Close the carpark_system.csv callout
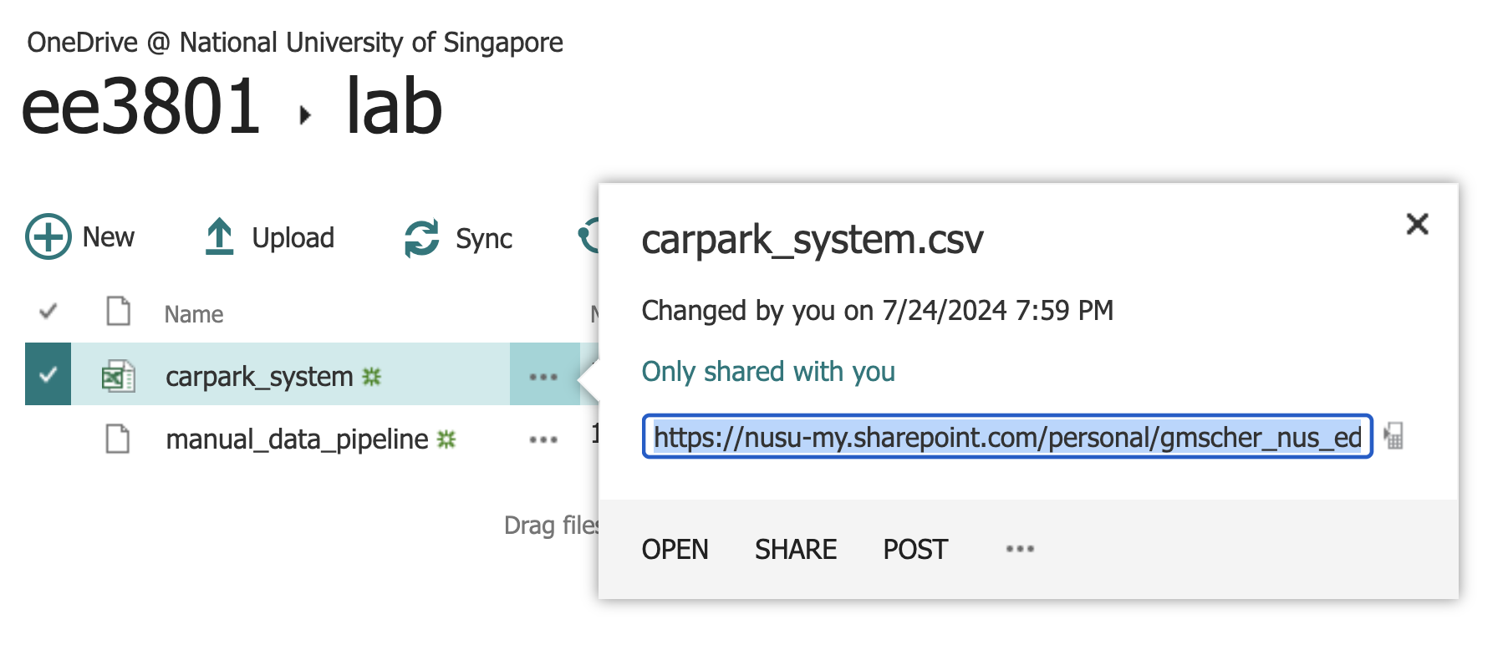1508x645 pixels. coord(1417,224)
